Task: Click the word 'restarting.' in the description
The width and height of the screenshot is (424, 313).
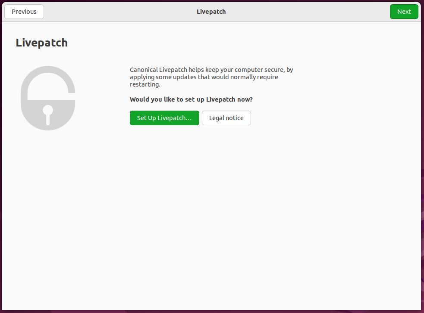Action: click(145, 84)
